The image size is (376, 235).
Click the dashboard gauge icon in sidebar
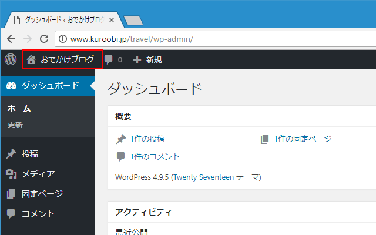(x=11, y=86)
